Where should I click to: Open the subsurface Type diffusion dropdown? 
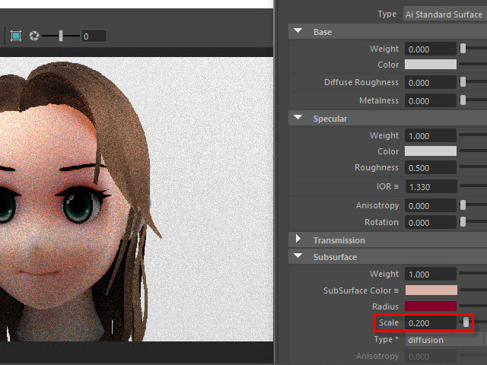444,340
